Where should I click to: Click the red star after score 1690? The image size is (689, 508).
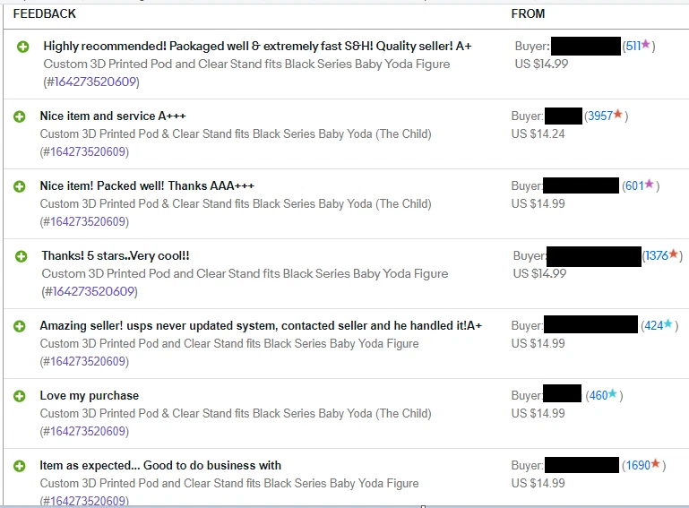pos(656,464)
